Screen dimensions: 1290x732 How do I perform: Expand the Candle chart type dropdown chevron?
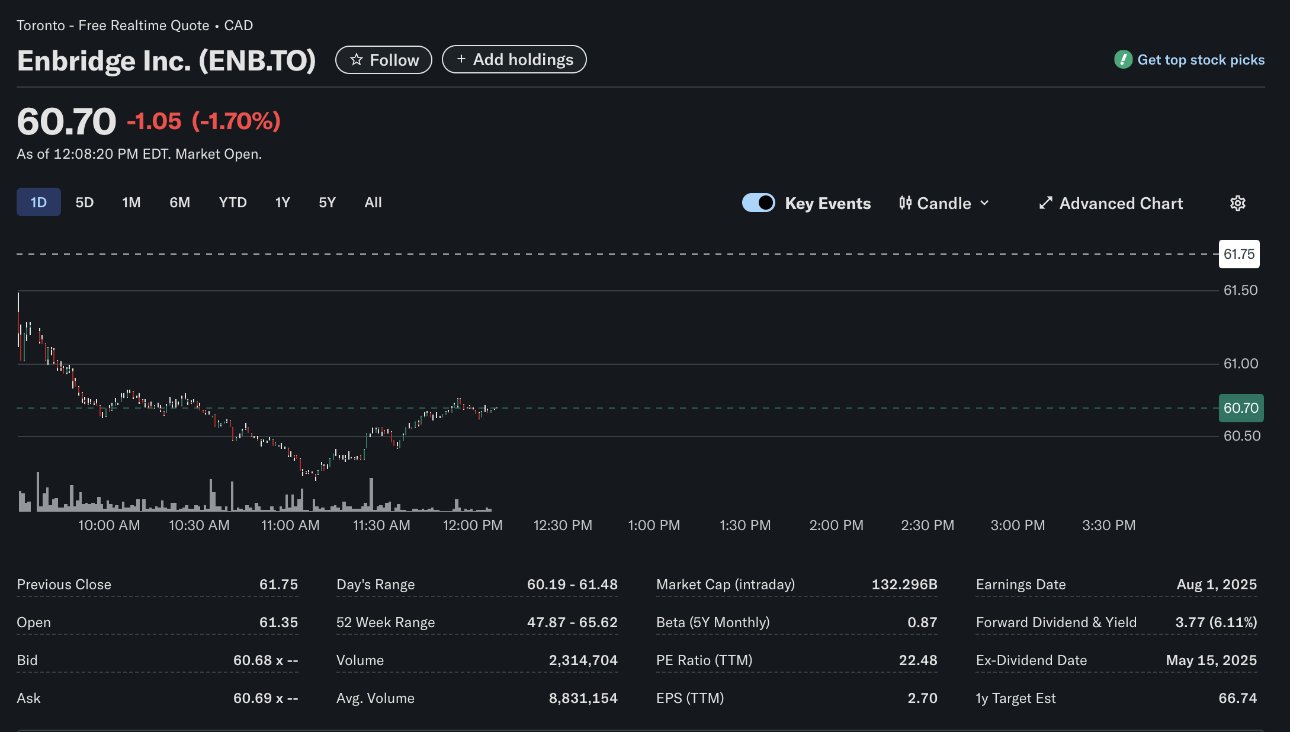coord(984,203)
